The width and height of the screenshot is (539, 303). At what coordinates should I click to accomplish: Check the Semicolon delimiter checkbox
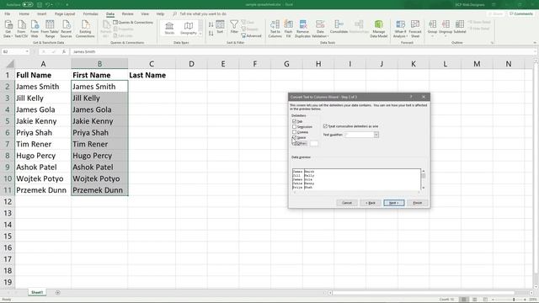(294, 127)
